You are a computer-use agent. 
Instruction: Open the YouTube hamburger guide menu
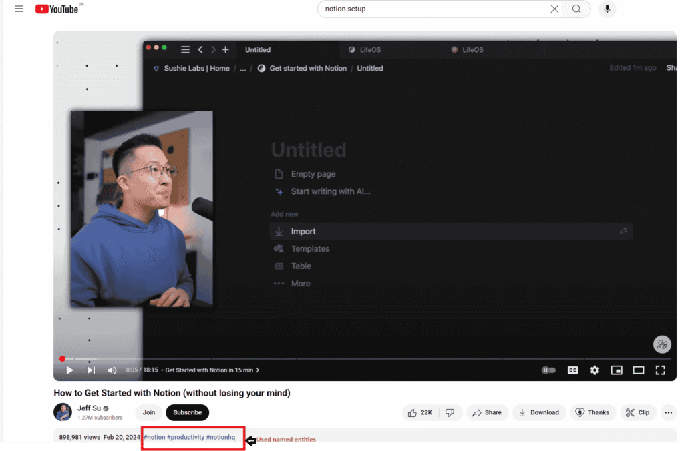pyautogui.click(x=19, y=9)
